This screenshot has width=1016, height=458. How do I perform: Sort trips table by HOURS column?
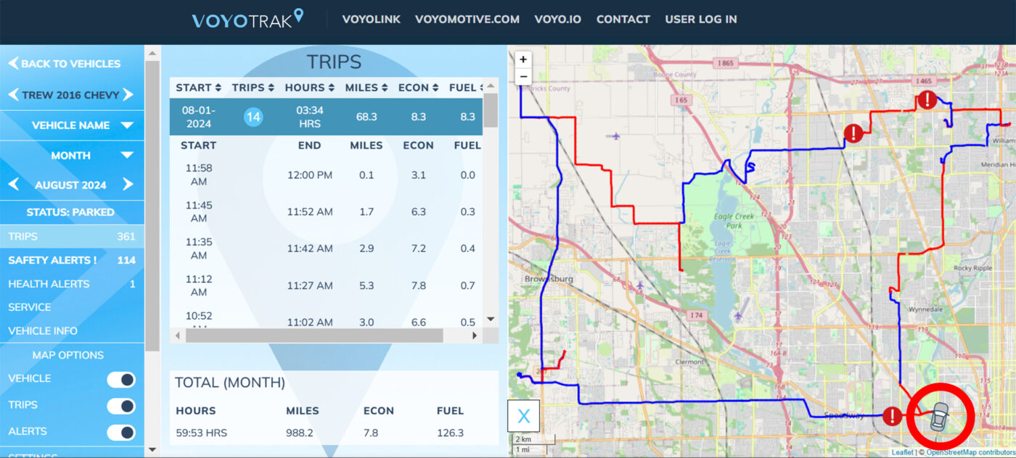[310, 88]
